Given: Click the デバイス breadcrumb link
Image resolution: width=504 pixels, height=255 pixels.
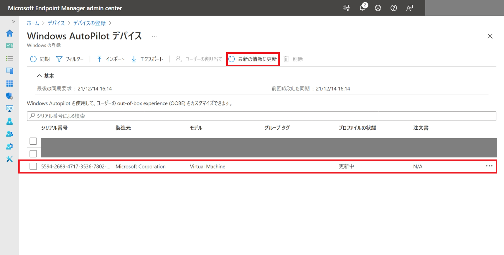Looking at the screenshot, I should pyautogui.click(x=56, y=23).
